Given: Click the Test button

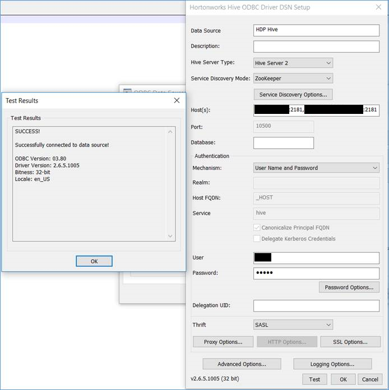Looking at the screenshot, I should click(314, 379).
